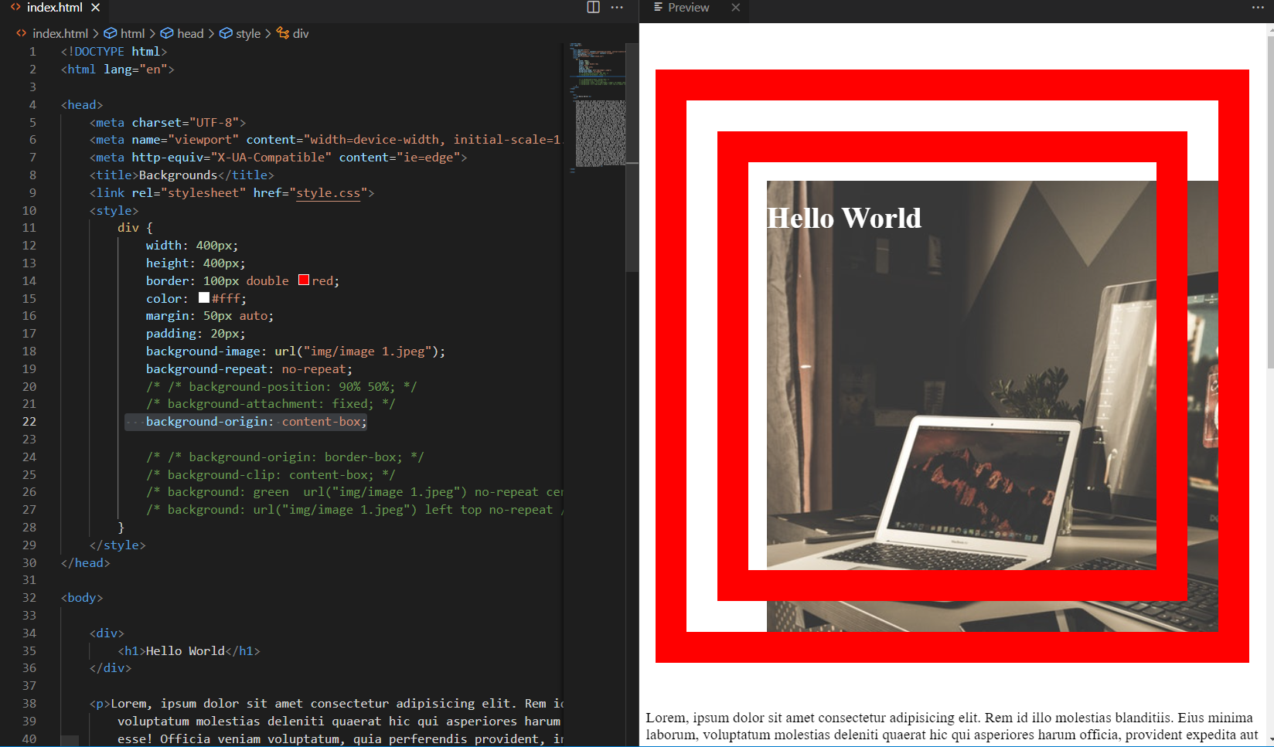Click the div symbol icon in the breadcrumbs

pos(282,33)
